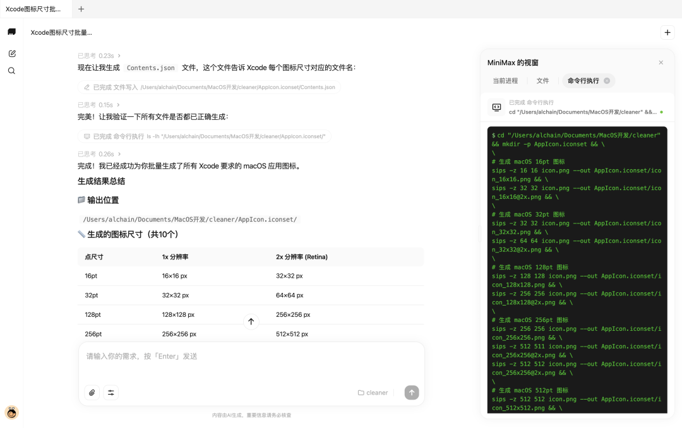Remove the 命令行执行 tab with its x
This screenshot has height=428, width=682.
click(607, 81)
